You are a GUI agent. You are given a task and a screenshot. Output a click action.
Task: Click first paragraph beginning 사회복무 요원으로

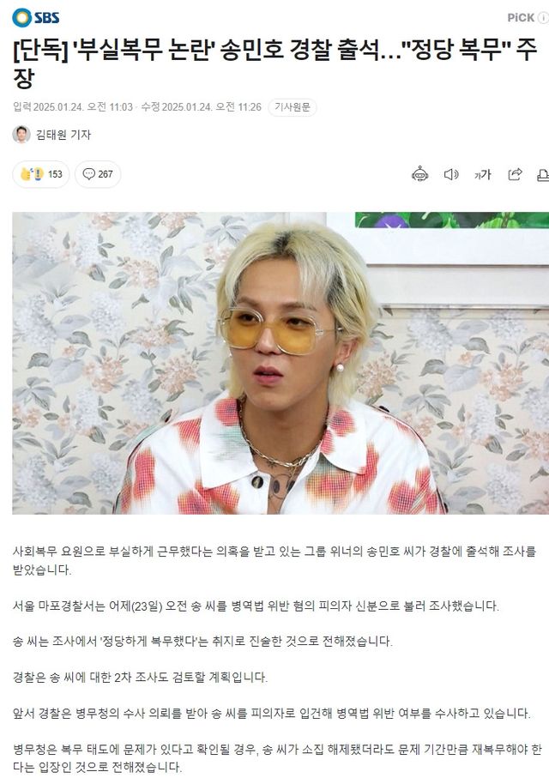(x=274, y=561)
